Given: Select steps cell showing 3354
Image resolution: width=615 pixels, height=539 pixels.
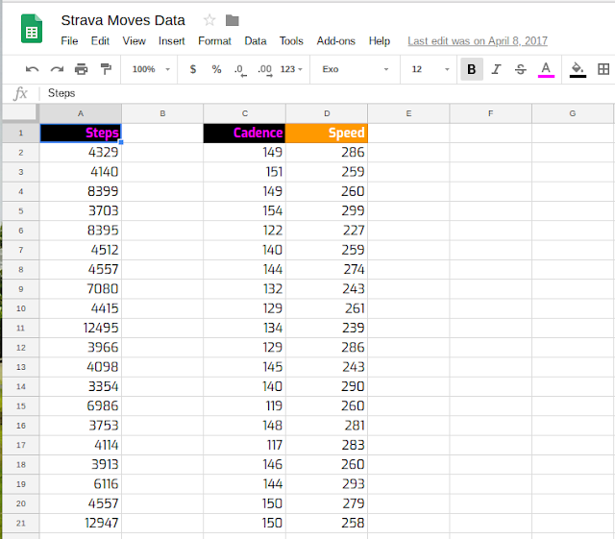Looking at the screenshot, I should pyautogui.click(x=81, y=387).
